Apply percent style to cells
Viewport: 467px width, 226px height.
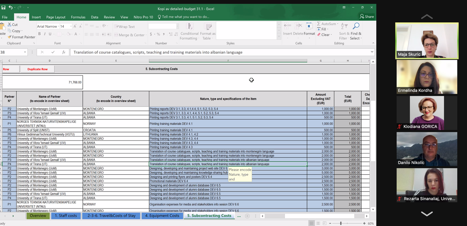[x=158, y=34]
